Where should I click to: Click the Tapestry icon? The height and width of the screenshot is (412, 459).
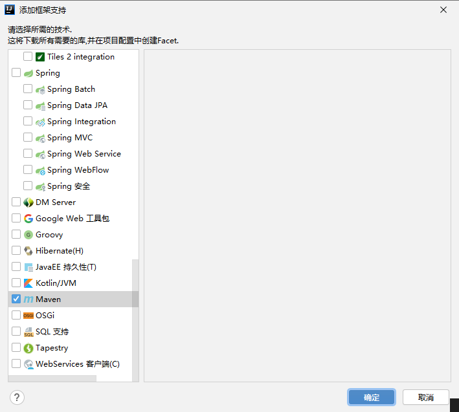click(x=28, y=348)
